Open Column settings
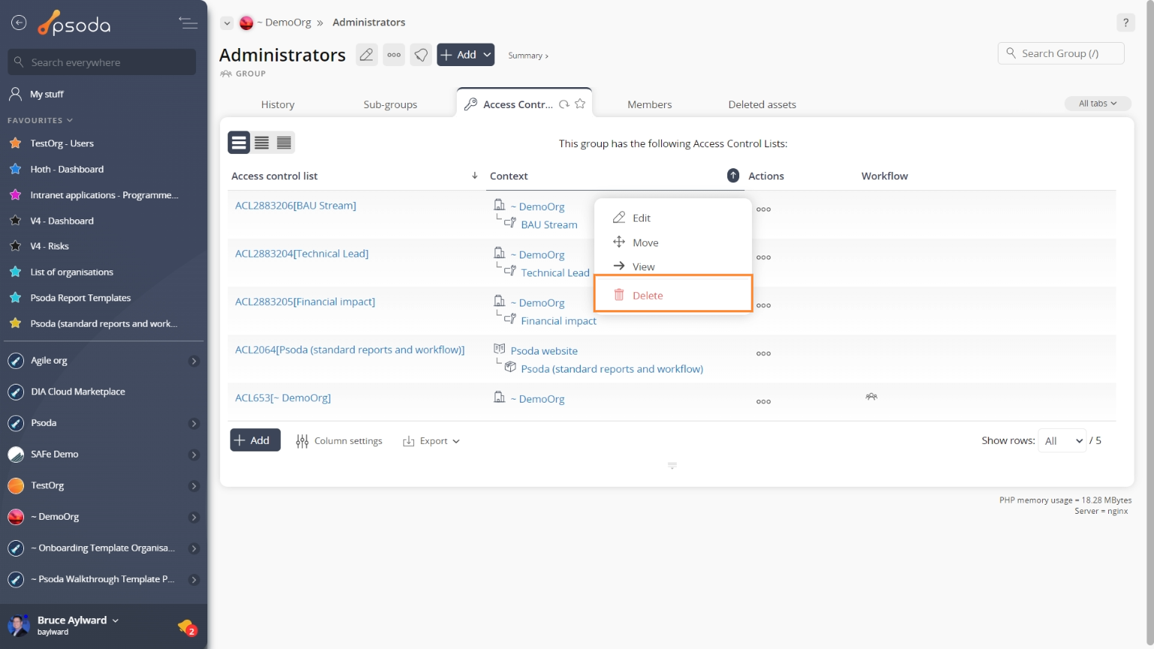The image size is (1154, 649). pyautogui.click(x=339, y=441)
